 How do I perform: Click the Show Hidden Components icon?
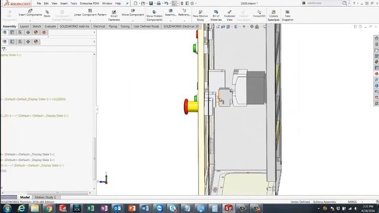154,16
